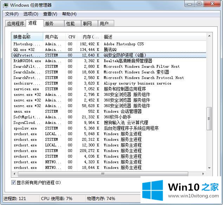223x205 pixels.
Task: Open the 帮助(H) menu
Action: click(69, 14)
